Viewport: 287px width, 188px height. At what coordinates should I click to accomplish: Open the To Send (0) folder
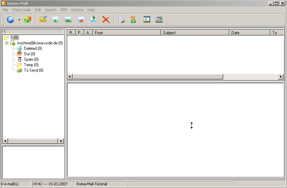pyautogui.click(x=34, y=70)
